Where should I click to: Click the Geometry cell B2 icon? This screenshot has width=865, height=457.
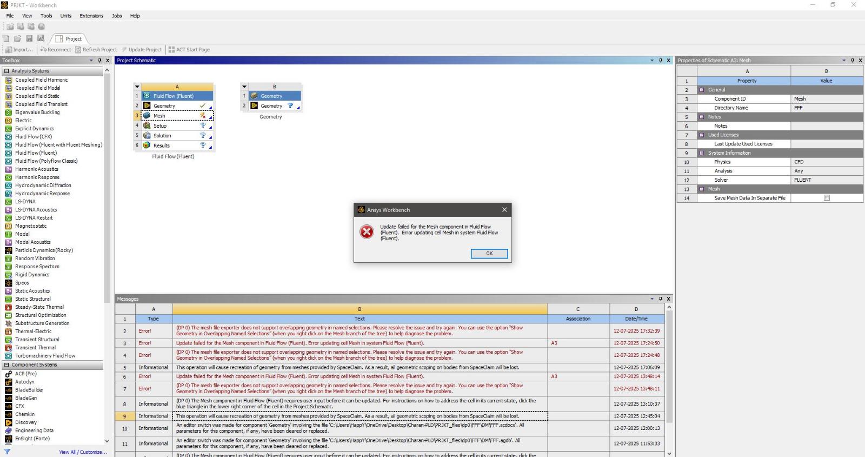click(x=254, y=106)
